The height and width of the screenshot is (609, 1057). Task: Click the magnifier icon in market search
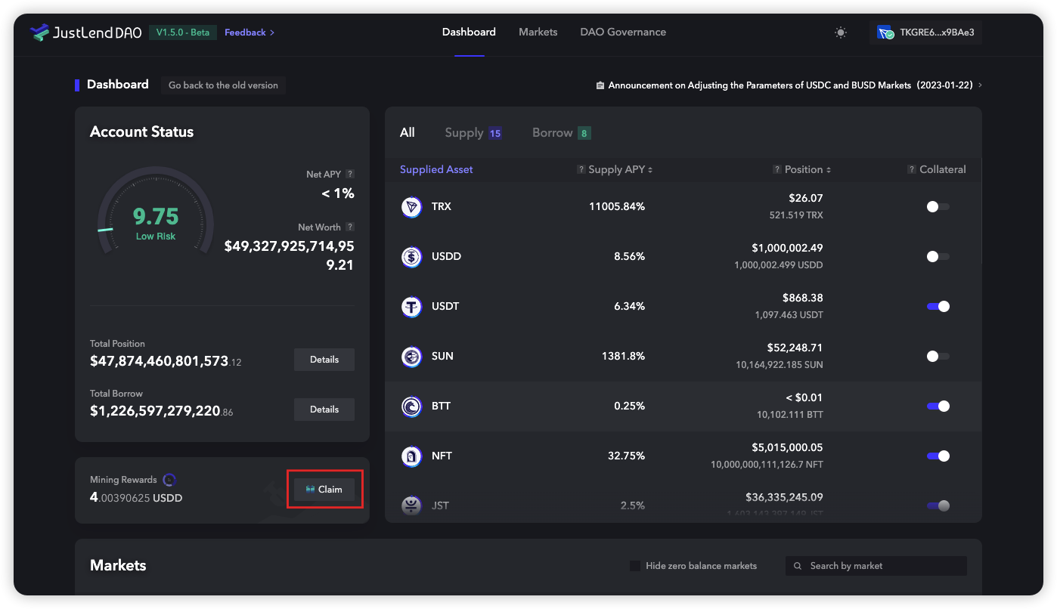tap(798, 566)
